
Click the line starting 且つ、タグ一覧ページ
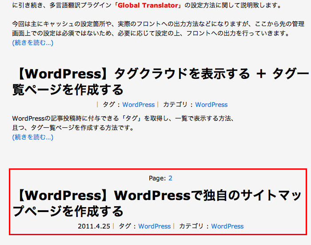pos(73,128)
